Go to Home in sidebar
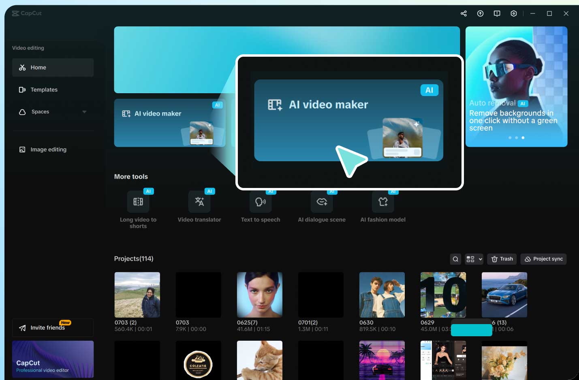This screenshot has height=380, width=579. click(x=53, y=67)
